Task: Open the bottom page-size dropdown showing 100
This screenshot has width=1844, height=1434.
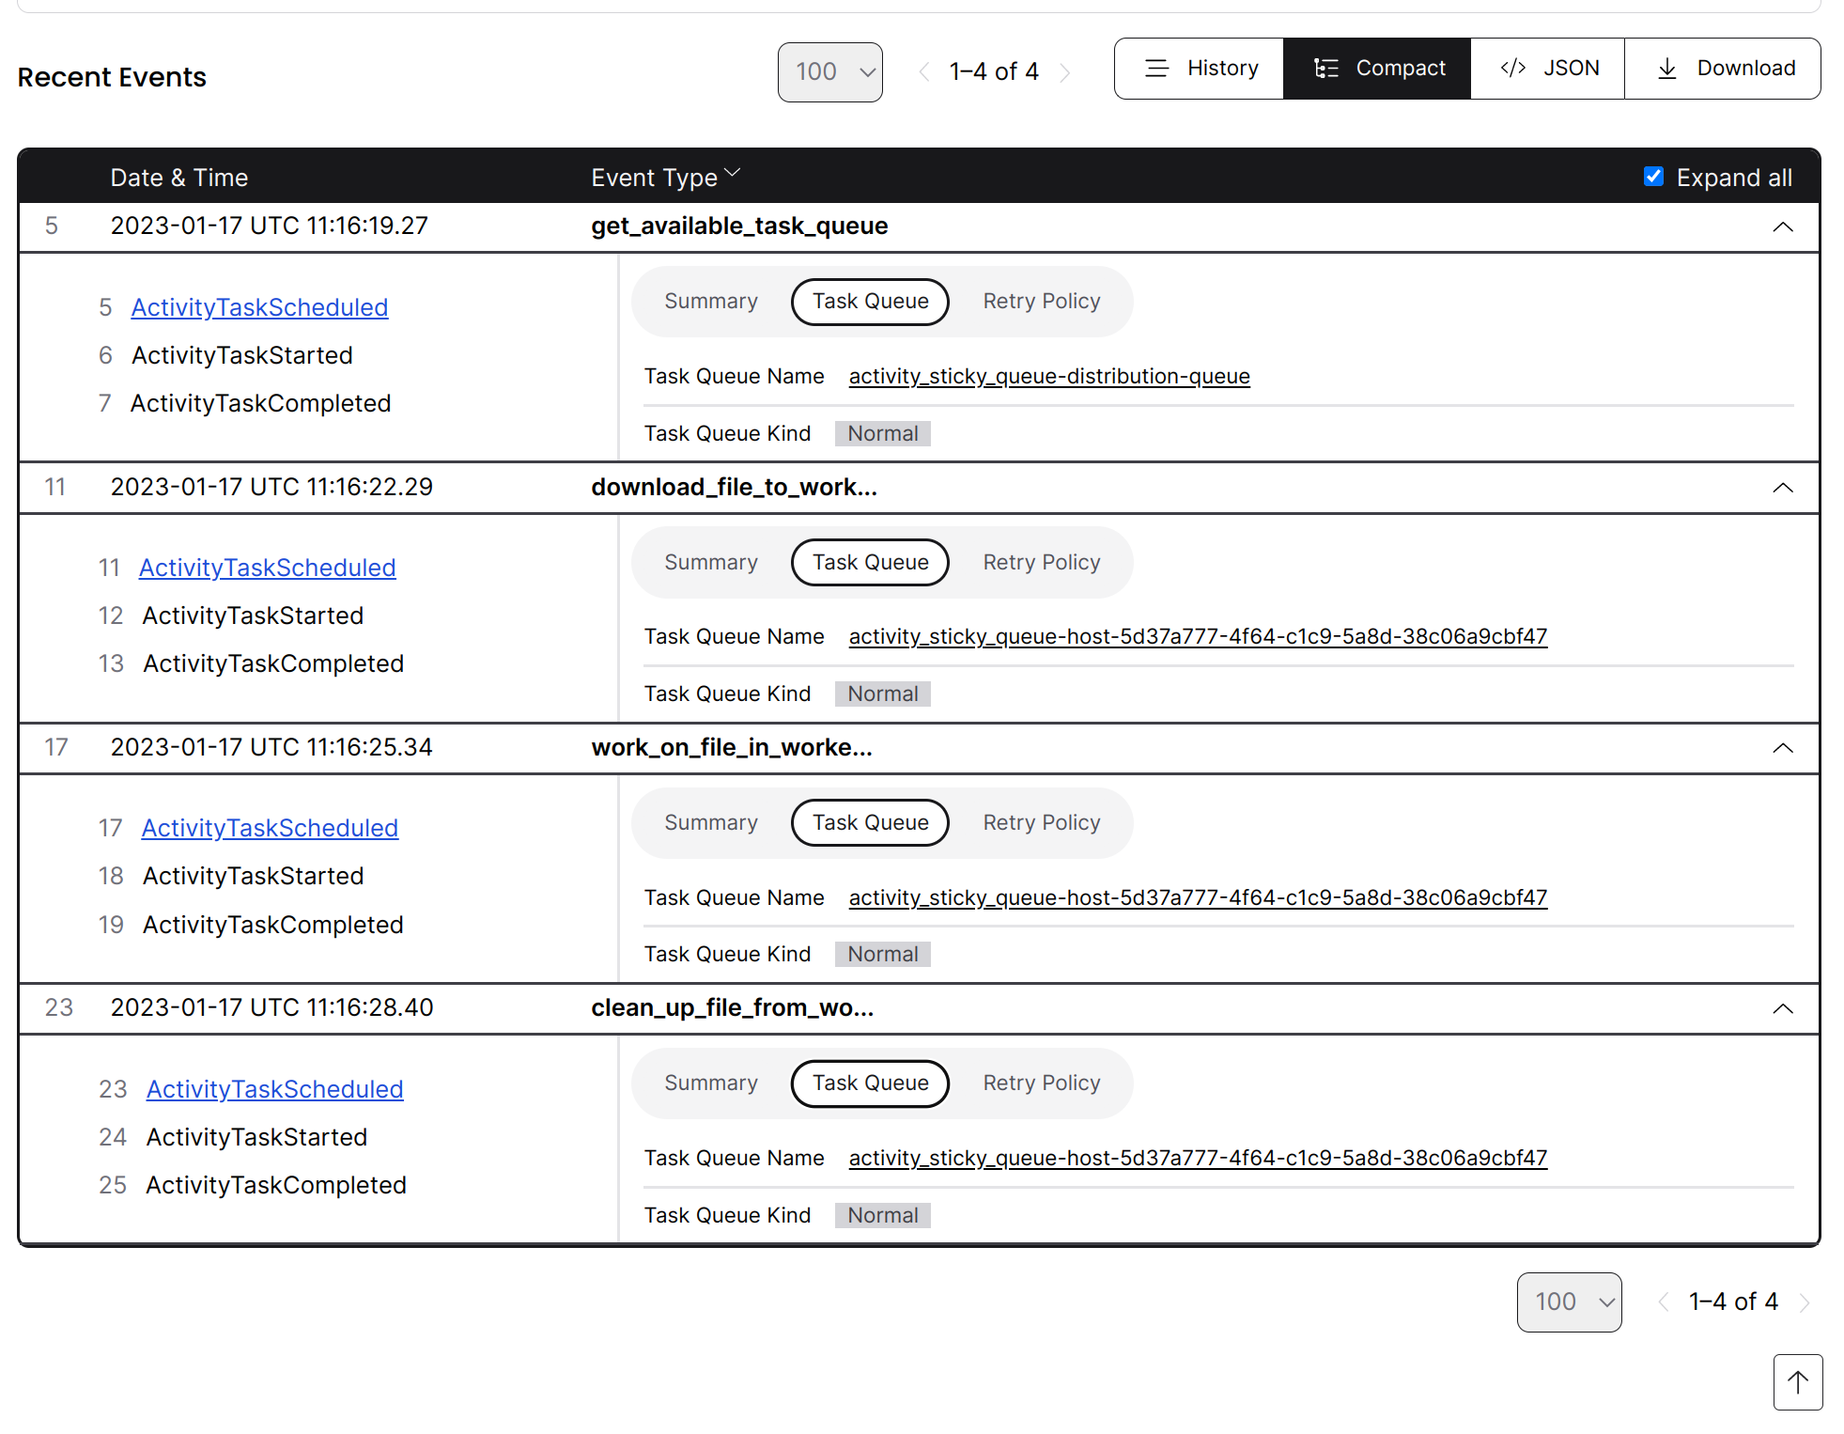Action: (1569, 1302)
